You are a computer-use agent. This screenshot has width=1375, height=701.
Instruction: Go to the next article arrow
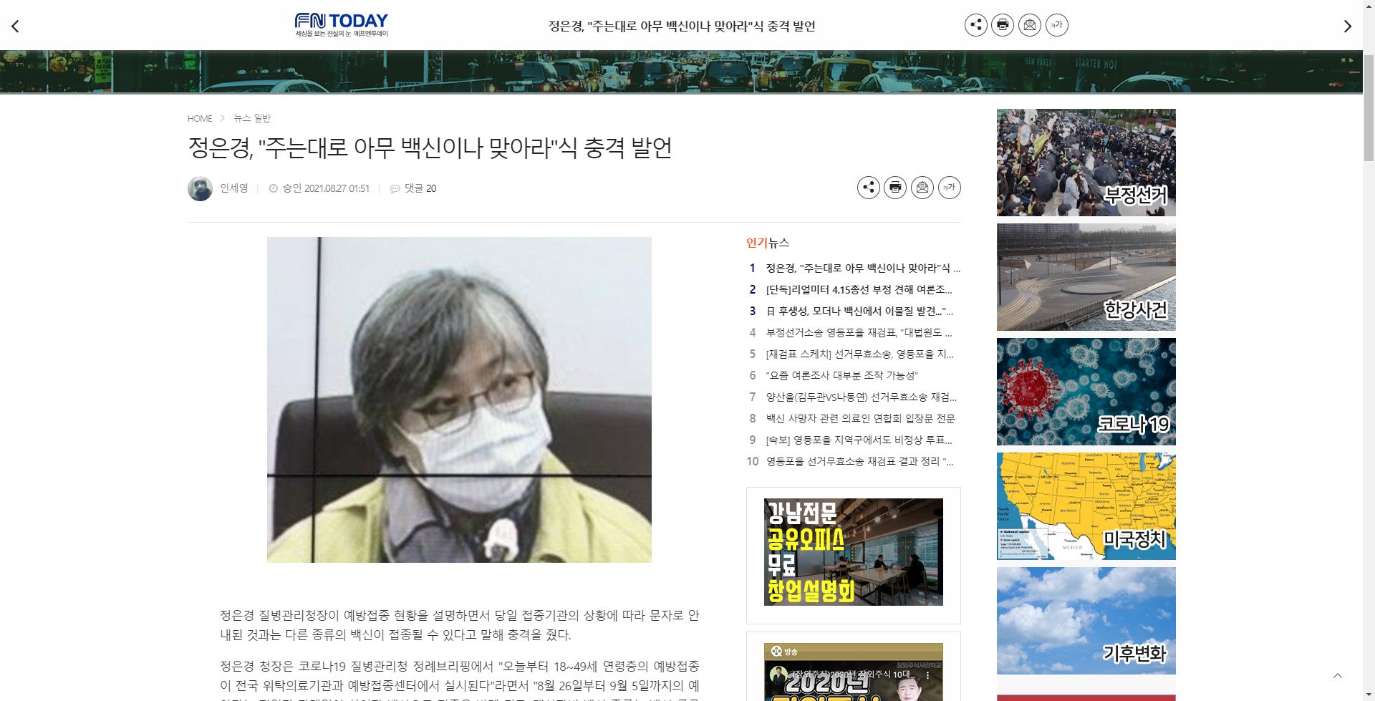pos(1347,26)
